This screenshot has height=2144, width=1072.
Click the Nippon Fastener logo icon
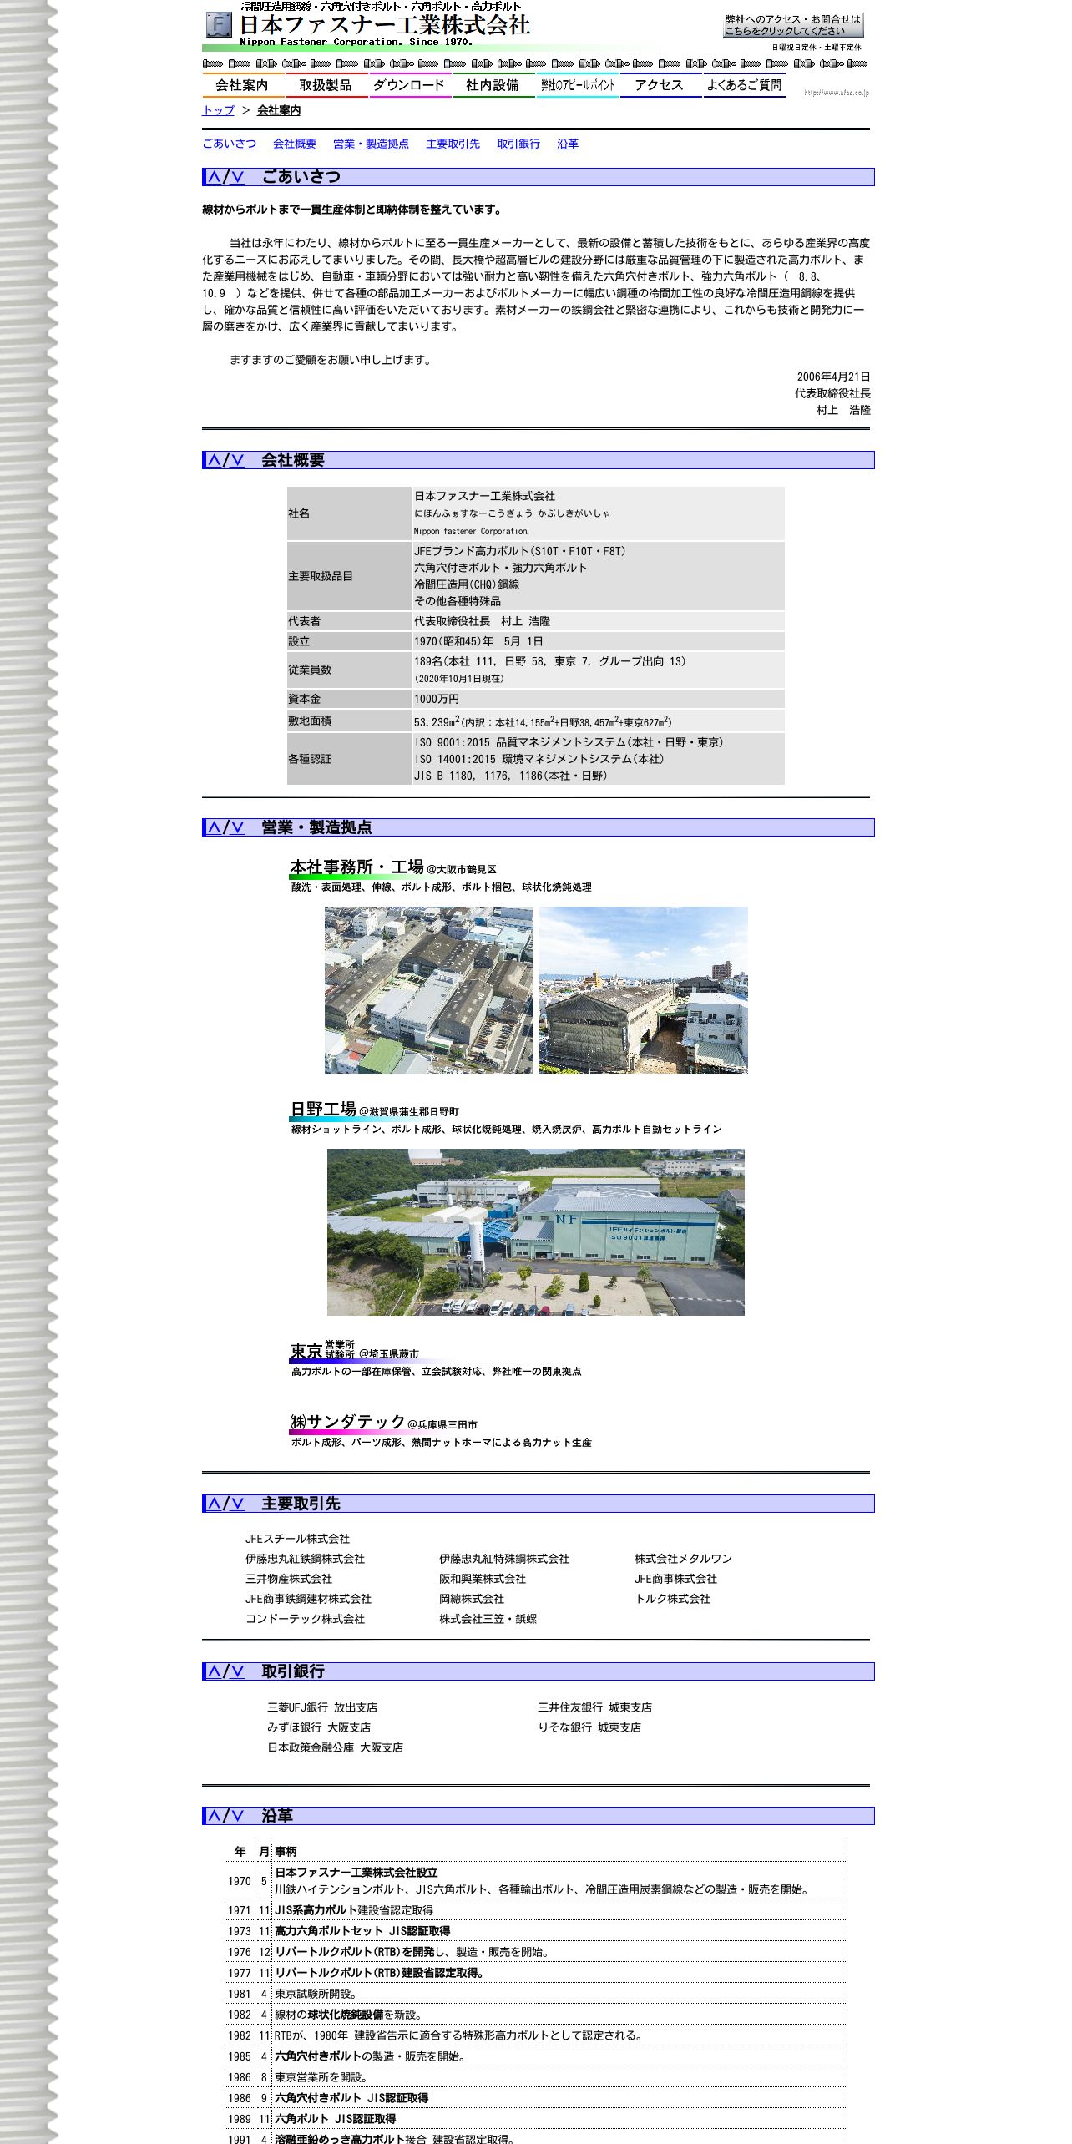(x=219, y=25)
